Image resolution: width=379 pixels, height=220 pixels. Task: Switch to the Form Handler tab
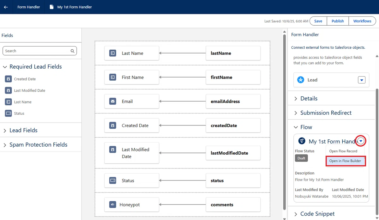click(29, 7)
